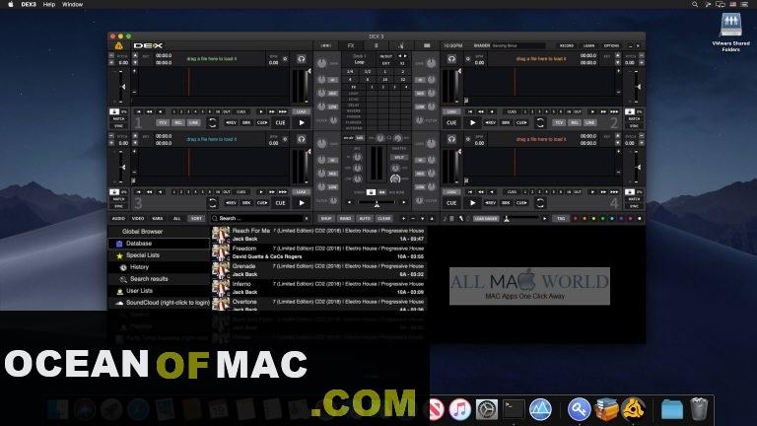The height and width of the screenshot is (426, 757).
Task: Switch to the FX tab
Action: click(351, 45)
